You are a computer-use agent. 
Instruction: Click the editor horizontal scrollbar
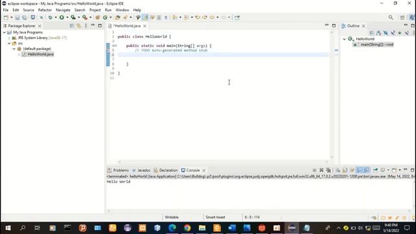pyautogui.click(x=223, y=162)
